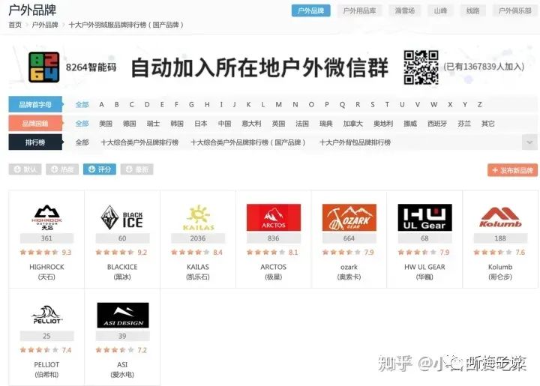This screenshot has width=540, height=386.
Task: Open 十大综合类户外品牌排行榜 ranking
Action: [x=139, y=142]
